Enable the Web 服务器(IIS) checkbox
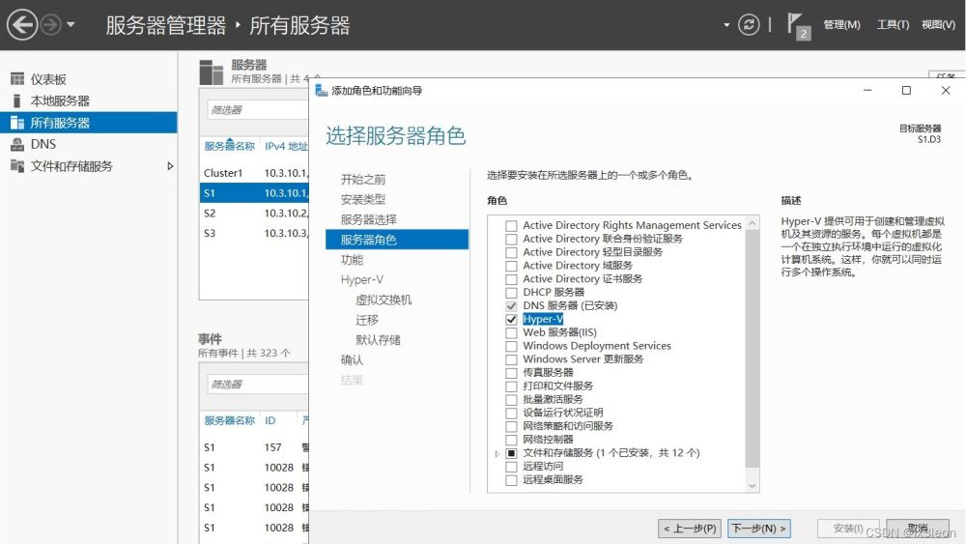966x544 pixels. click(511, 332)
